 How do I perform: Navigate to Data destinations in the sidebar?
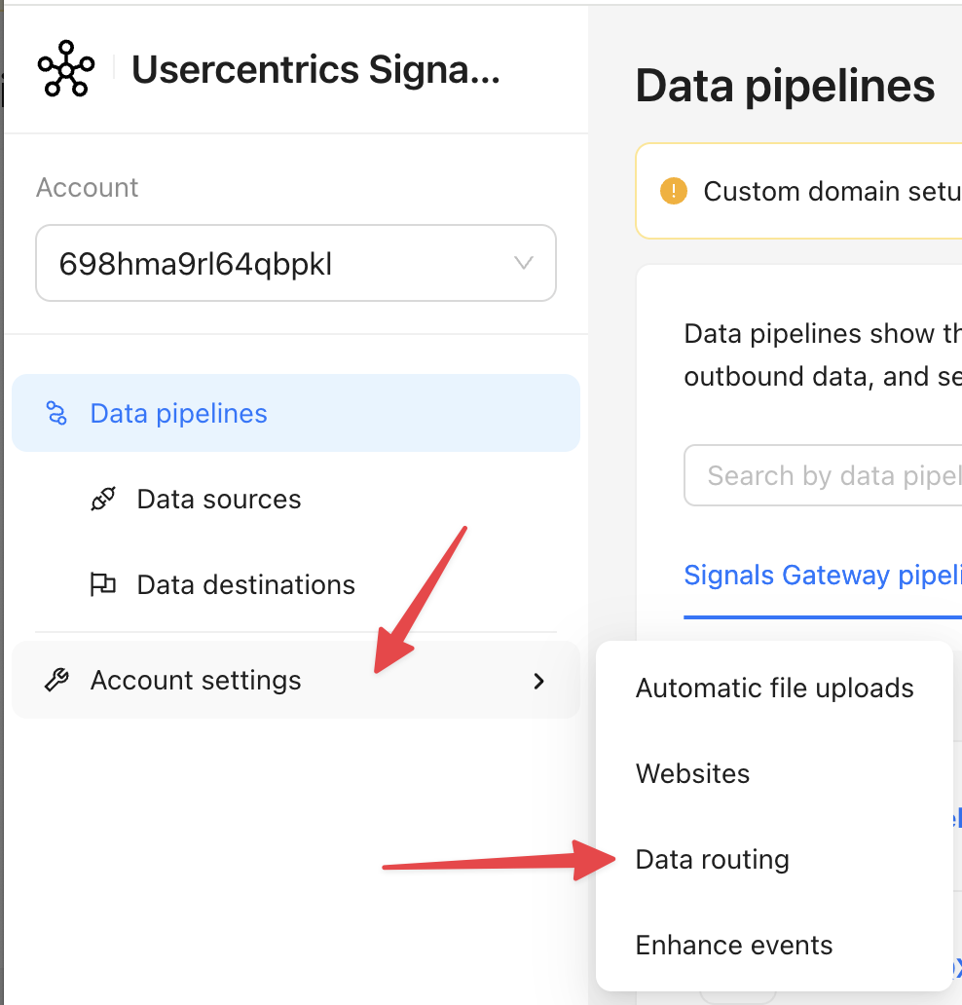[x=245, y=585]
